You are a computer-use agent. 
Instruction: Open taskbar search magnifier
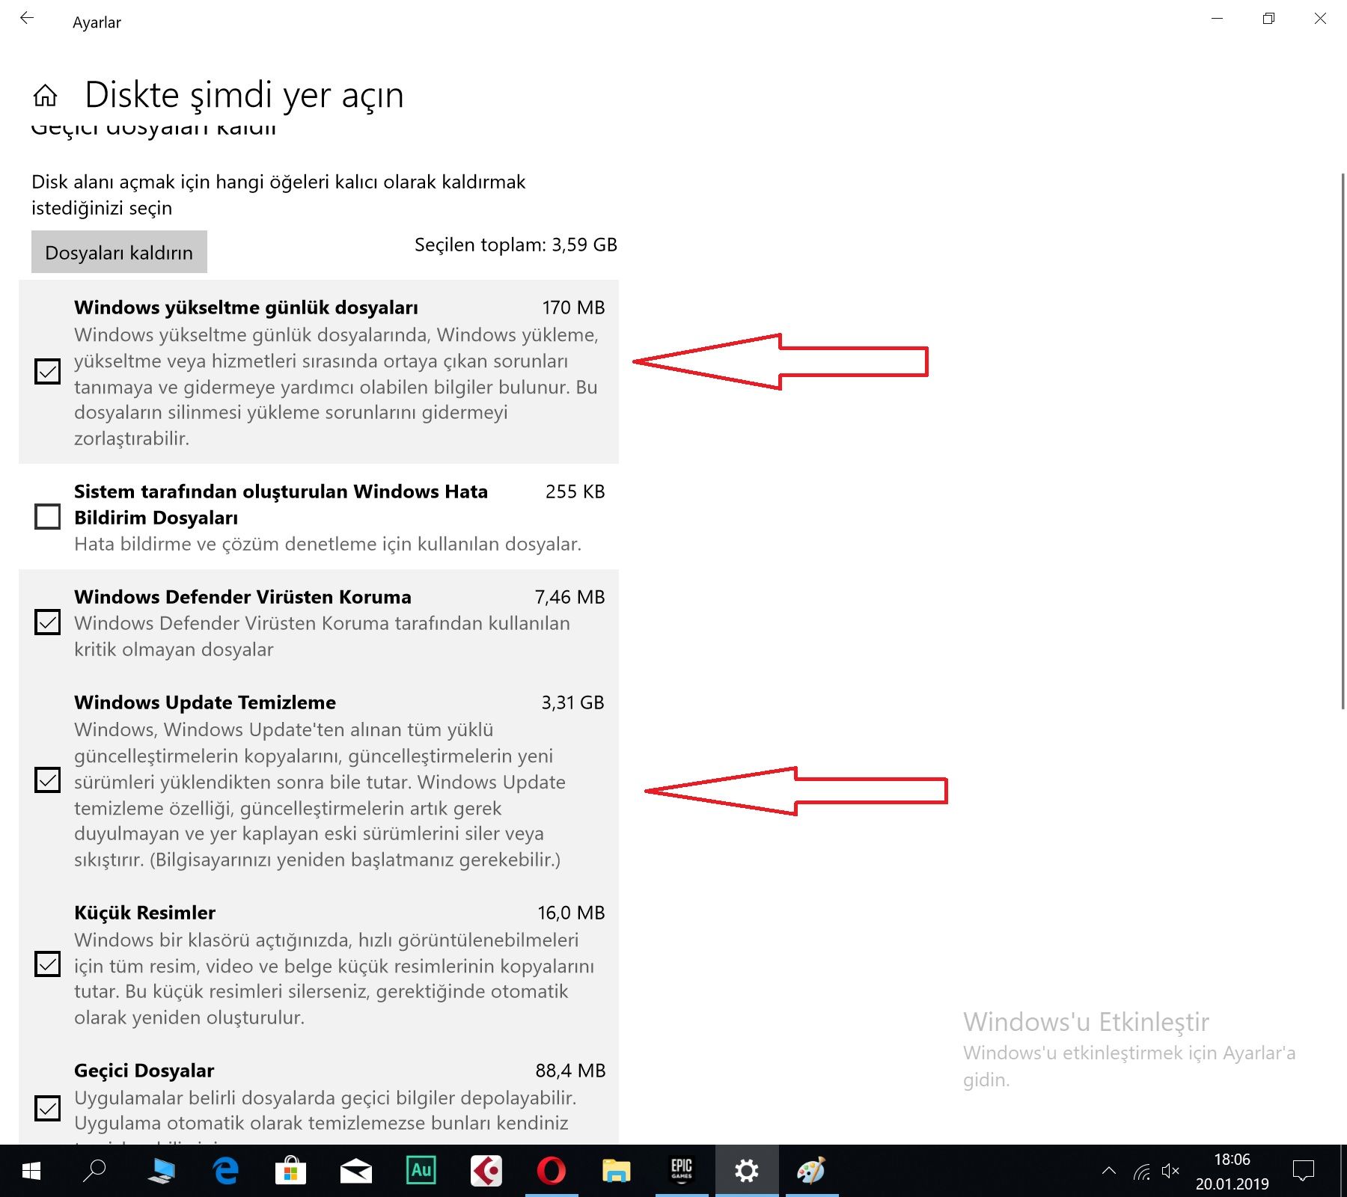[94, 1171]
